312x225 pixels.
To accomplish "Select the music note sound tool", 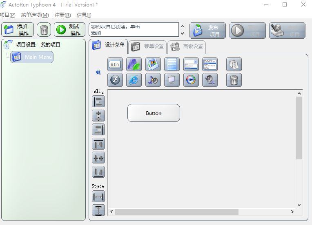I will (x=153, y=80).
